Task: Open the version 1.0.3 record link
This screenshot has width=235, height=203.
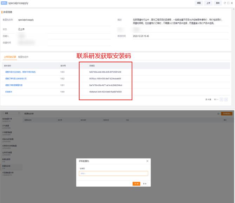Action: (x=20, y=72)
